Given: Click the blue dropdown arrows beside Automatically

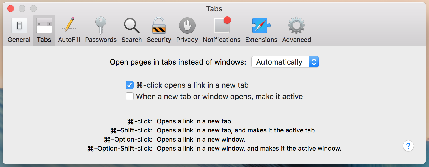Looking at the screenshot, I should point(314,62).
